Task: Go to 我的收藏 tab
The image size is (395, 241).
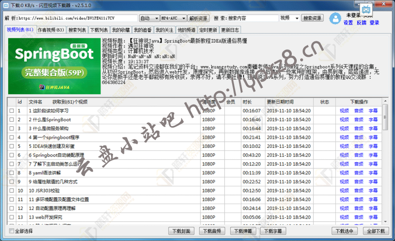Action: coord(121,30)
